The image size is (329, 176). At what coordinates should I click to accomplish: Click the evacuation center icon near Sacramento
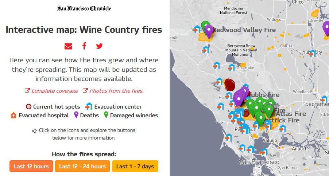(x=324, y=99)
